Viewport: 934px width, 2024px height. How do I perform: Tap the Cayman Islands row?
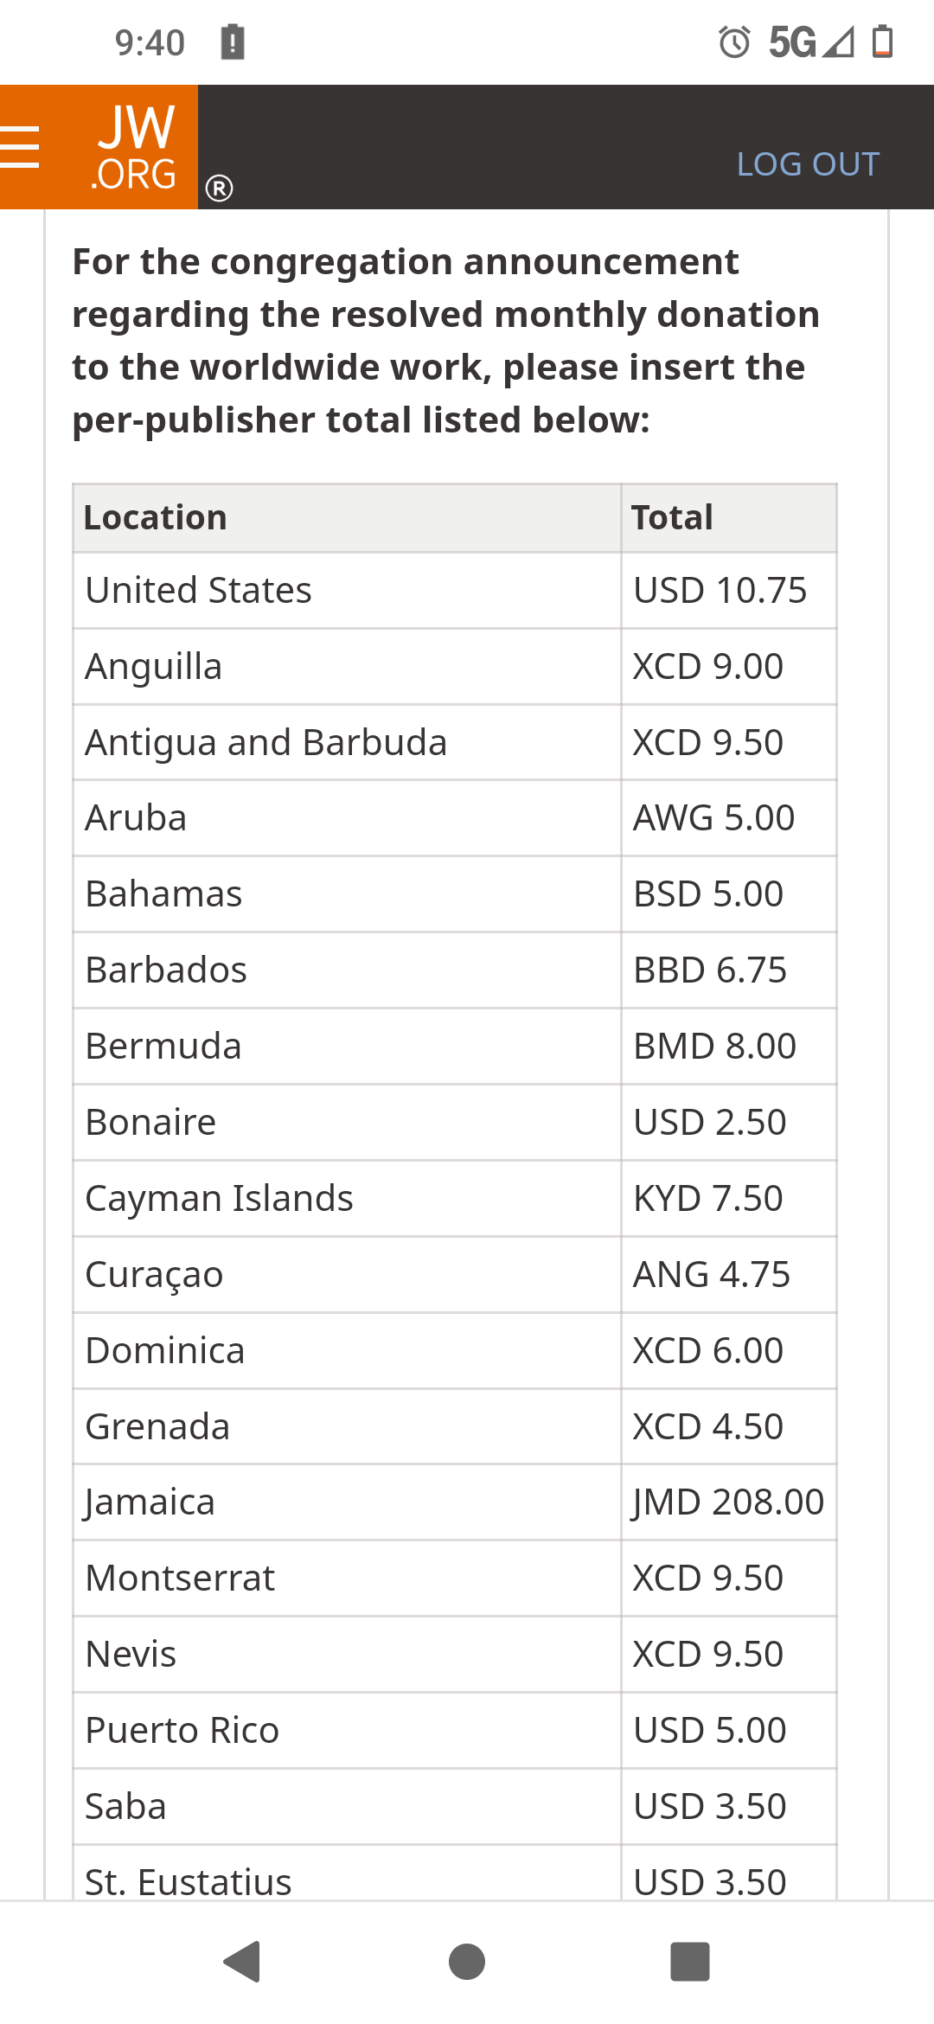click(455, 1198)
